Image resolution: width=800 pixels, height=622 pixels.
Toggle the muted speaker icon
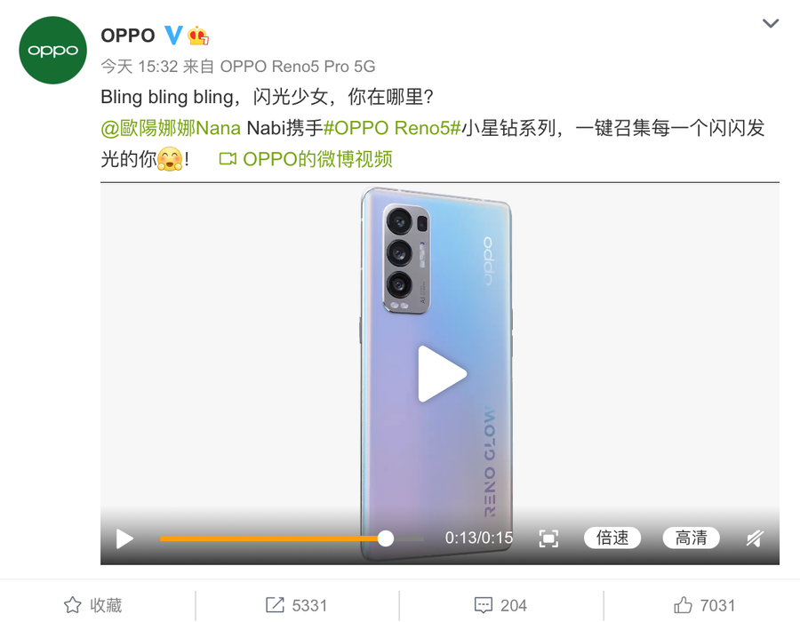pyautogui.click(x=755, y=538)
